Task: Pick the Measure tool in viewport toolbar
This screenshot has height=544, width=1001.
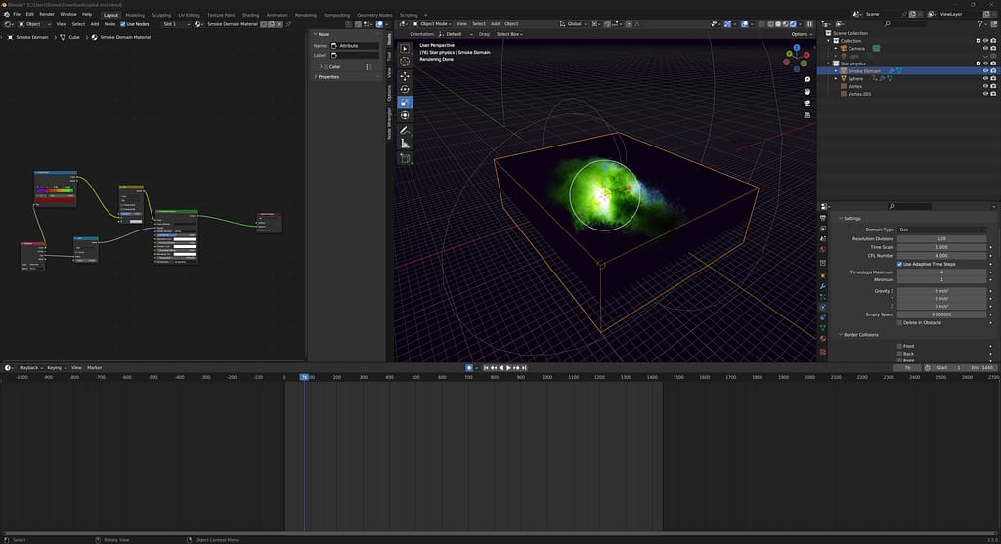Action: coord(405,144)
